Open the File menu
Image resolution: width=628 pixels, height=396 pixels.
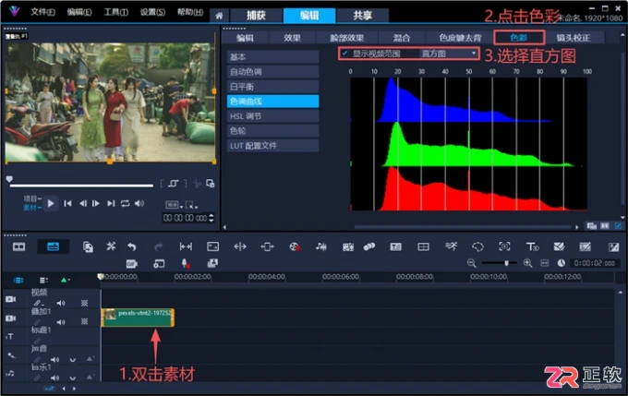[x=42, y=12]
